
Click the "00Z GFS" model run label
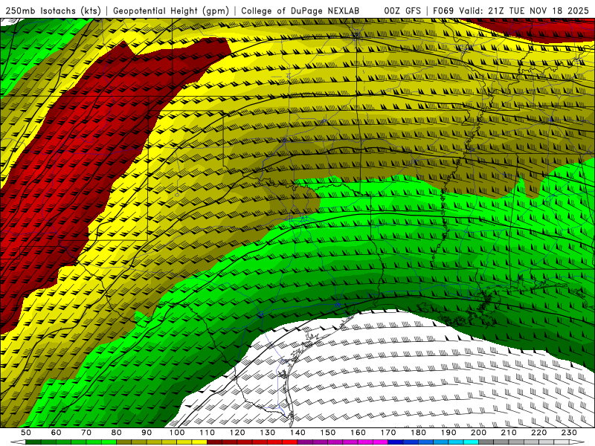pos(402,10)
